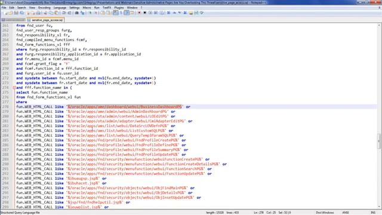Click line 279 AdminDashboardPG string
This screenshot has height=215, width=382.
click(117, 112)
